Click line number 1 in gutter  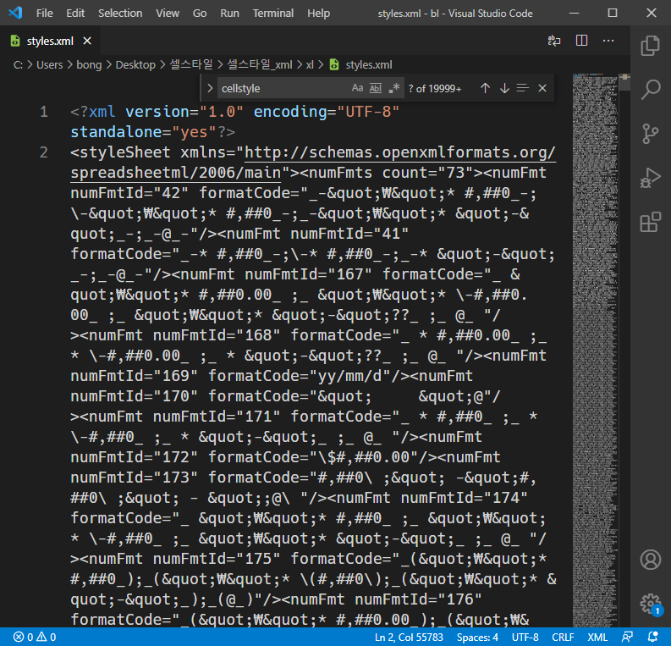[x=44, y=112]
